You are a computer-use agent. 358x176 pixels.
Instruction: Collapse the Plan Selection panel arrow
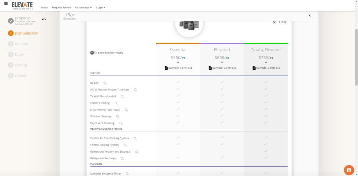pyautogui.click(x=310, y=16)
